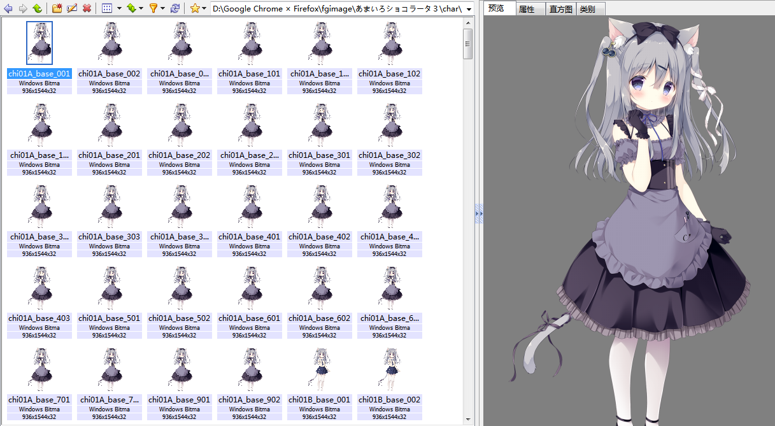Select thumbnail chi01A_base_901
775x426 pixels.
pos(180,369)
